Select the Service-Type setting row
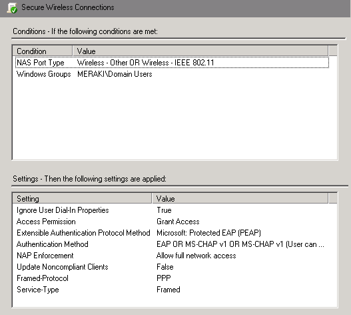 pos(175,290)
